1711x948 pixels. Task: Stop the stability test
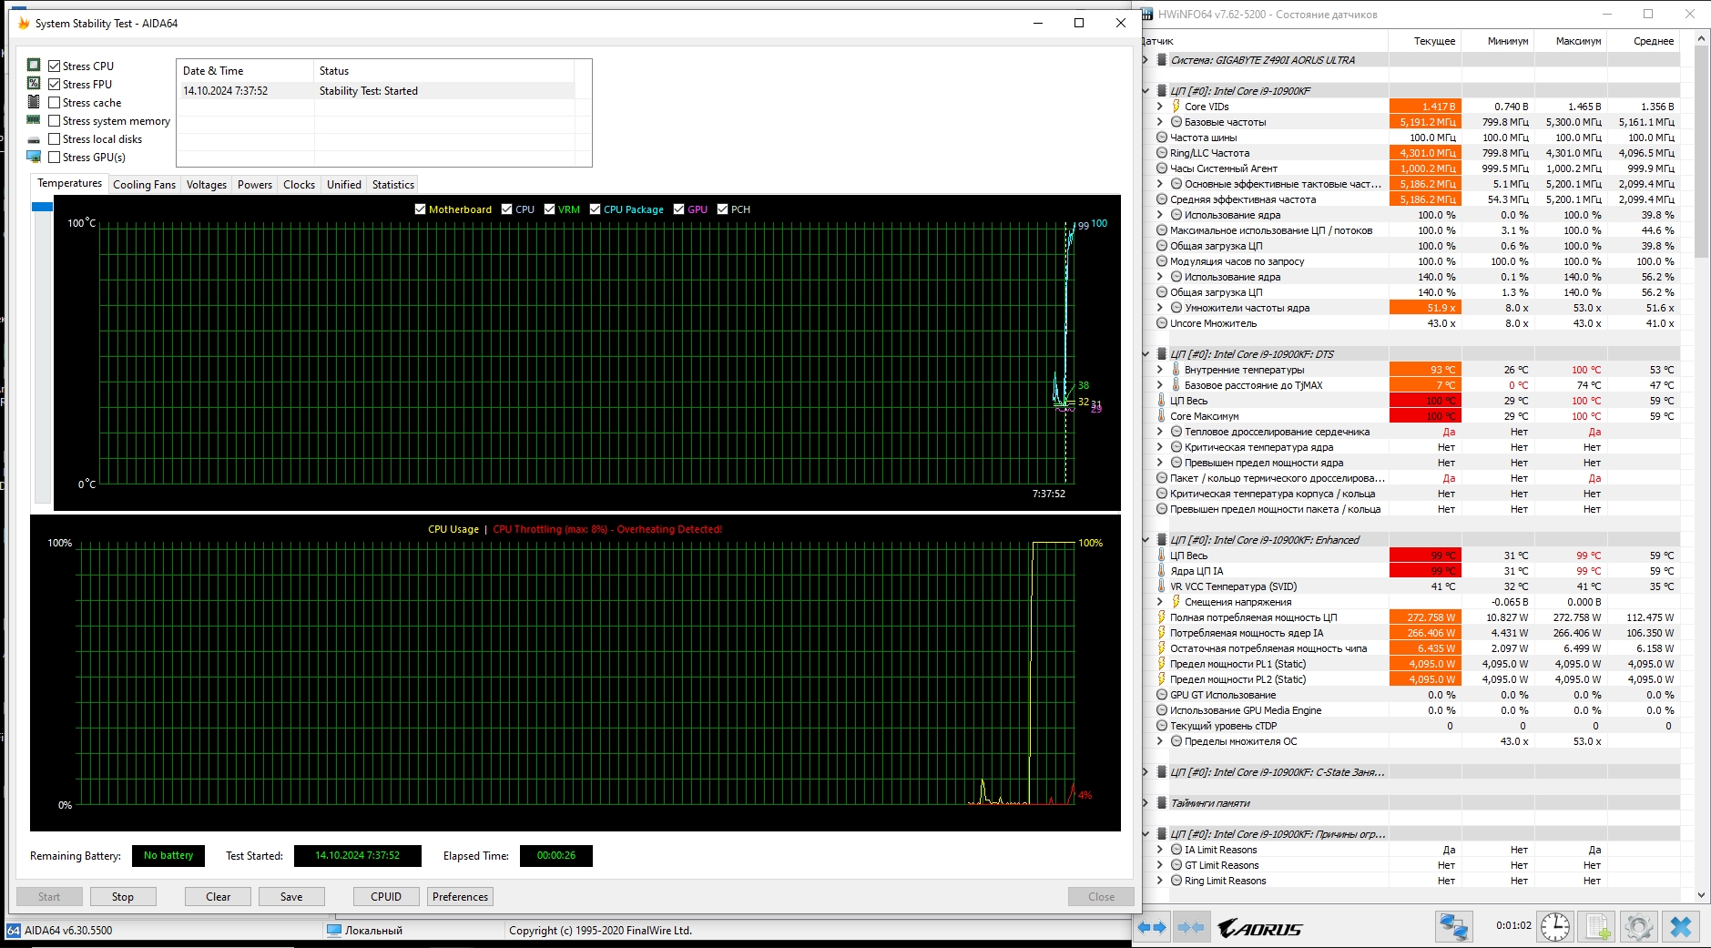pos(123,897)
